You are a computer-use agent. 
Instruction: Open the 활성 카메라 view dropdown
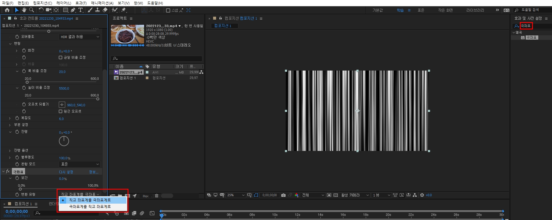(x=355, y=195)
